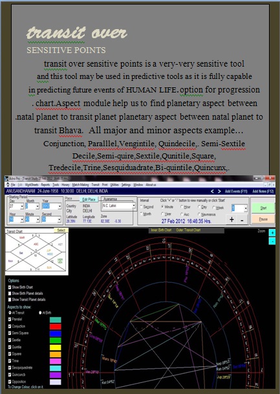Click the Astro Pro title bar icon
This screenshot has height=394, width=280.
coord(6,179)
